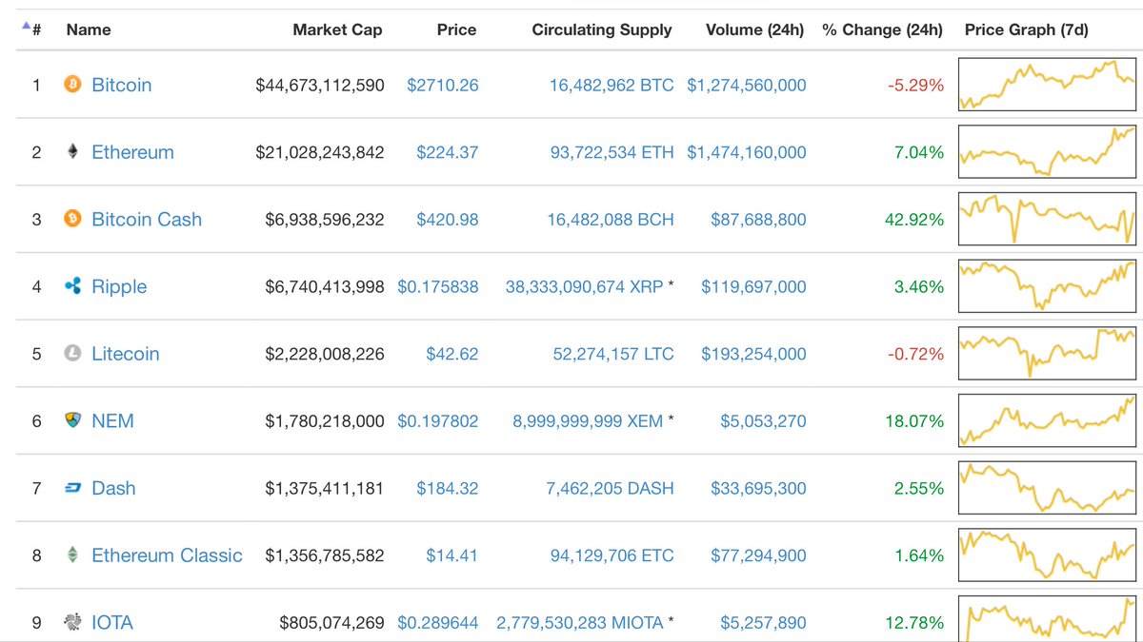Click the NEM logo icon

click(72, 420)
